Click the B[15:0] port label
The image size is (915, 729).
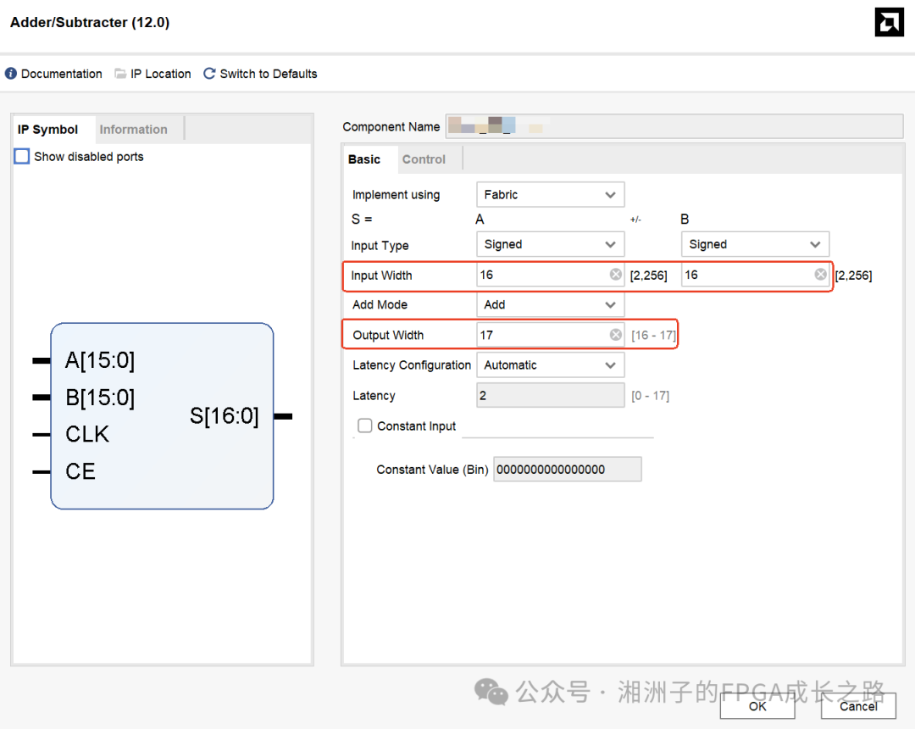pos(100,398)
